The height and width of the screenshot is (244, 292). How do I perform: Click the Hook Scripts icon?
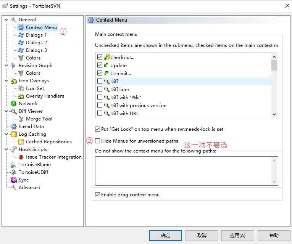(x=14, y=149)
